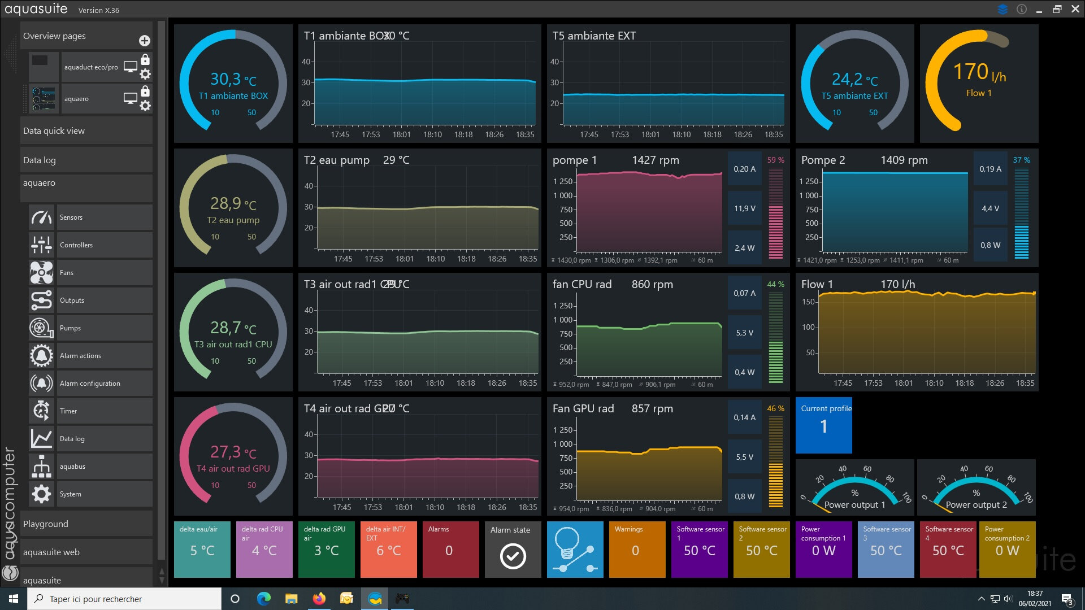
Task: Click the Alarm state checkmark tile
Action: point(513,550)
